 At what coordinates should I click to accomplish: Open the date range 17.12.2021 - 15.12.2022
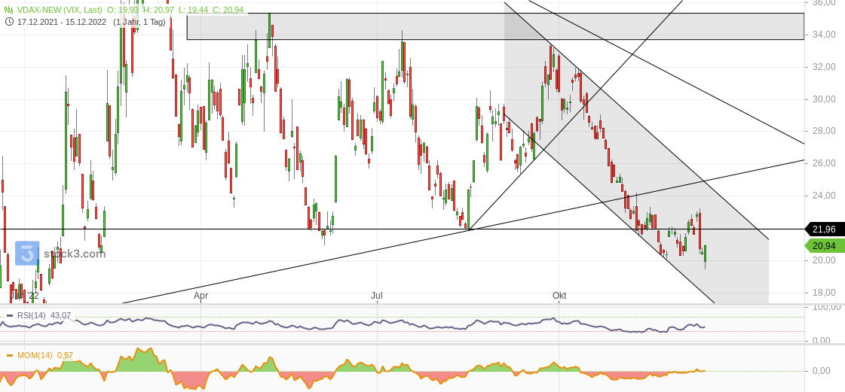click(62, 22)
